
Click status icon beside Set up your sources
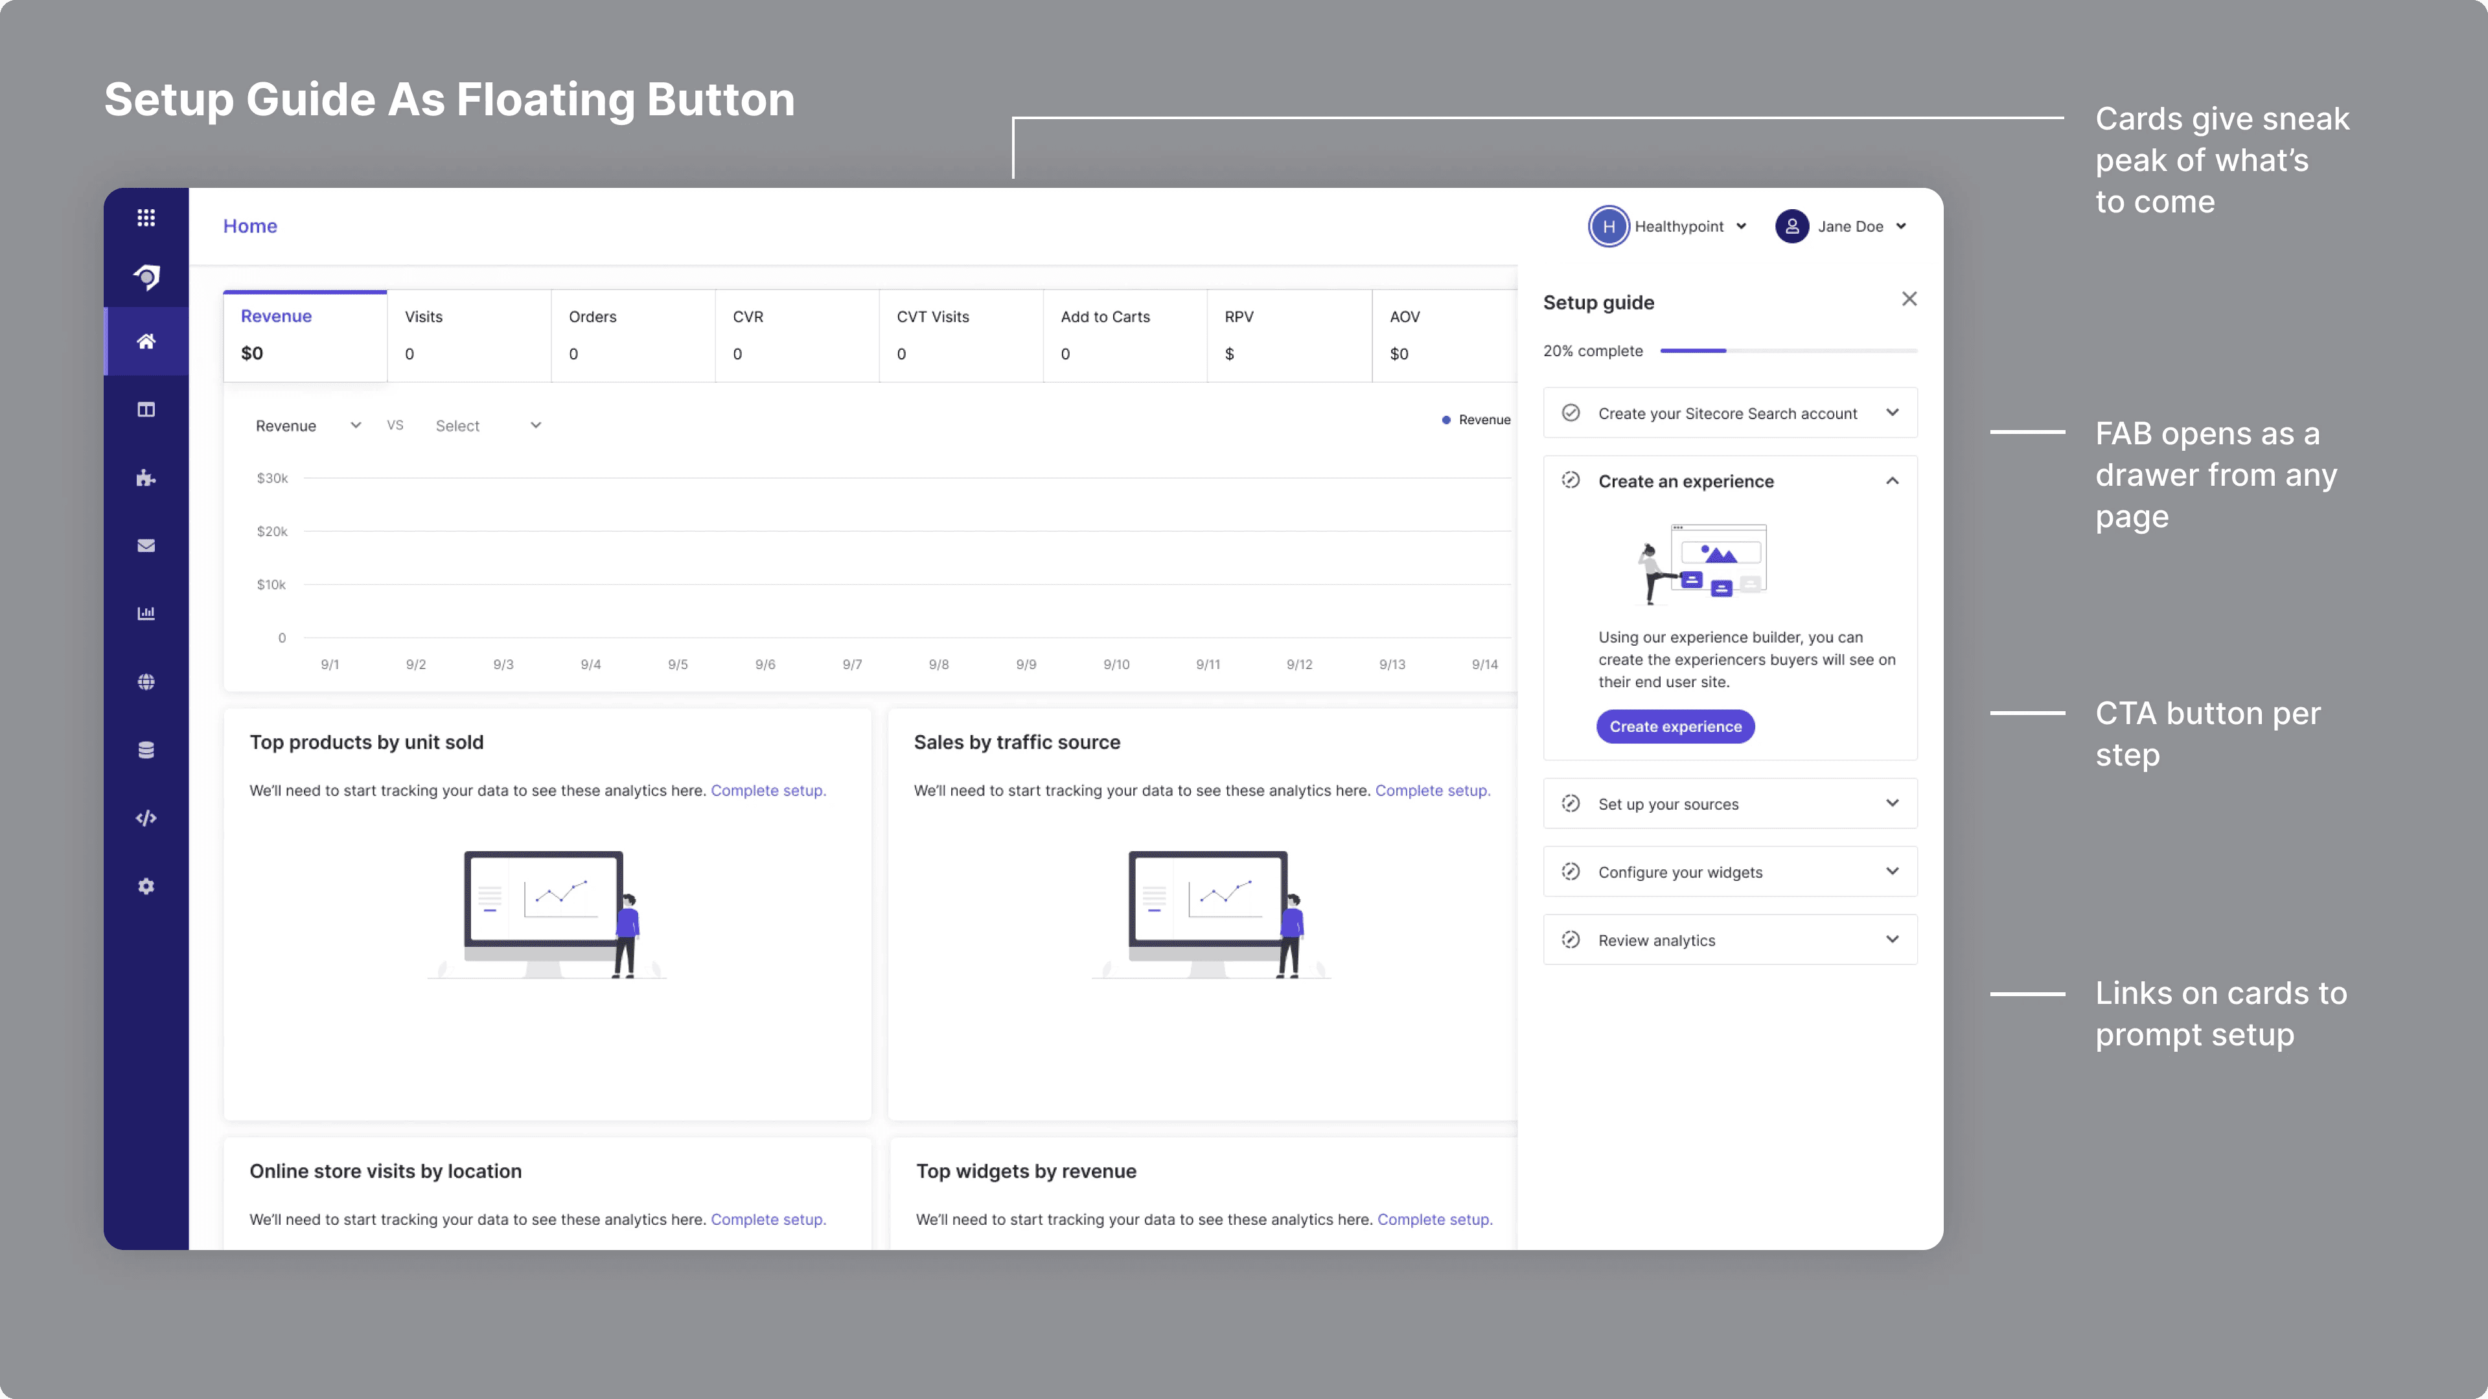(x=1571, y=803)
